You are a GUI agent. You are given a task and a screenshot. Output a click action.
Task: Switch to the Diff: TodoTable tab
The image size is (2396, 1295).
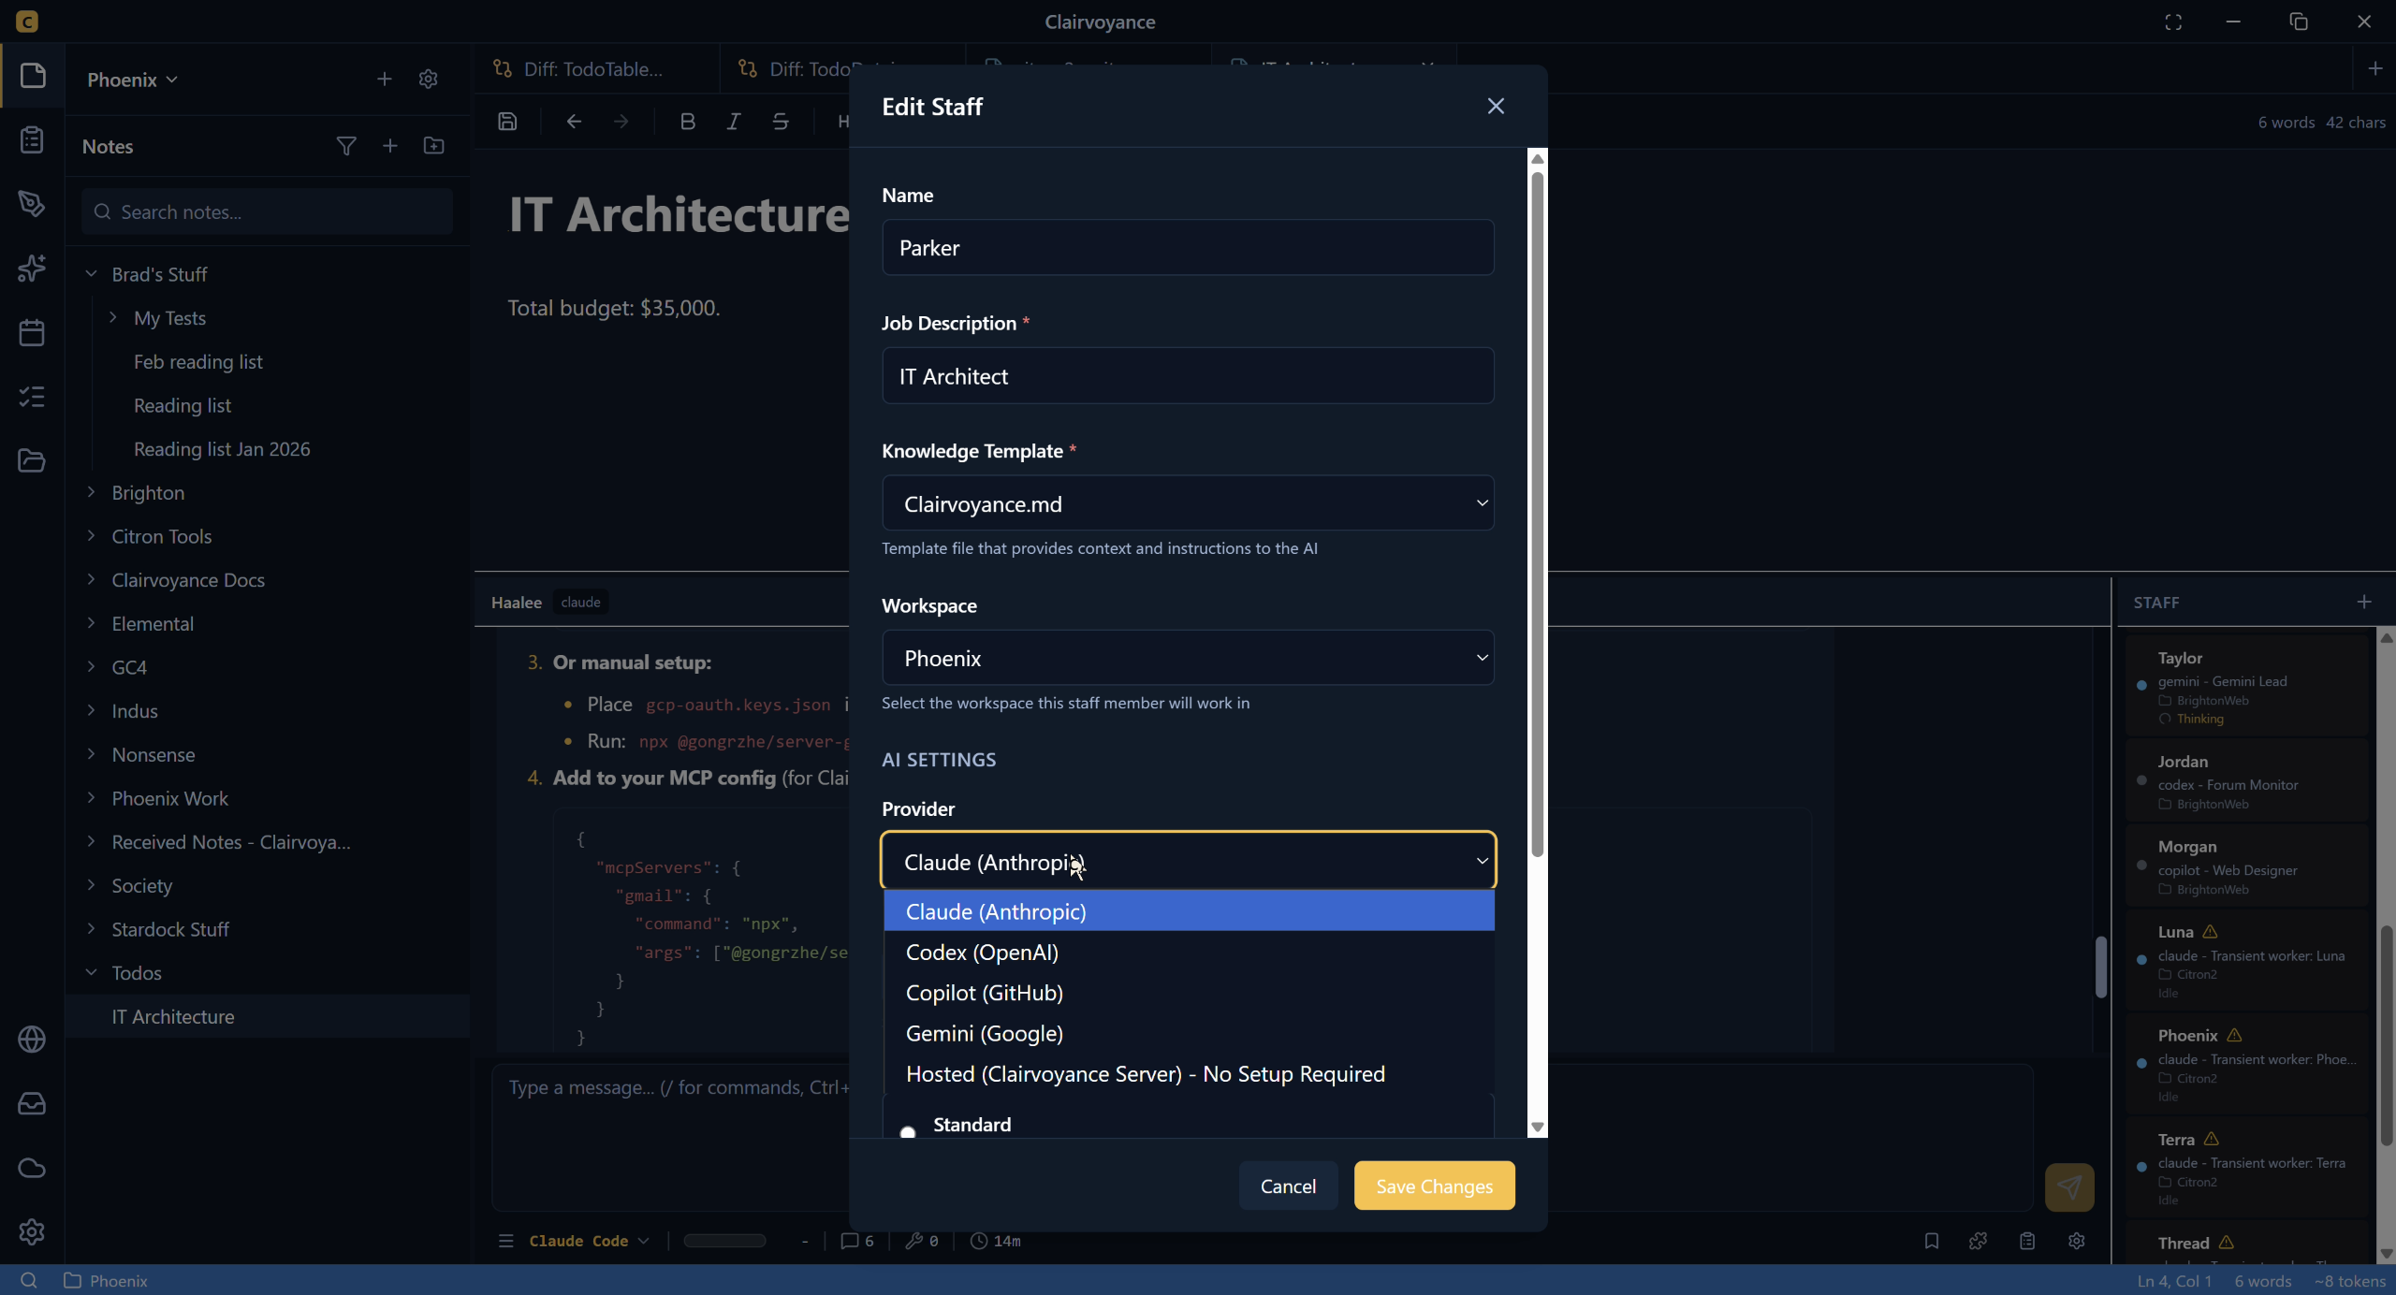[x=592, y=69]
